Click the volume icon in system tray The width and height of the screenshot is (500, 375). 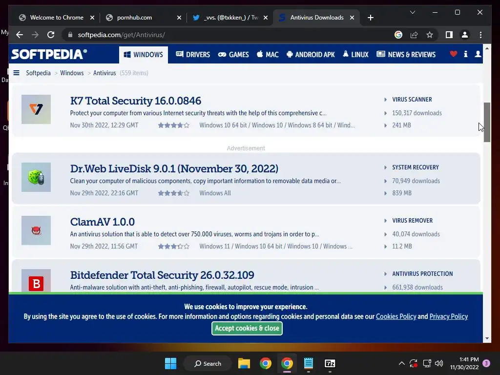pyautogui.click(x=439, y=363)
